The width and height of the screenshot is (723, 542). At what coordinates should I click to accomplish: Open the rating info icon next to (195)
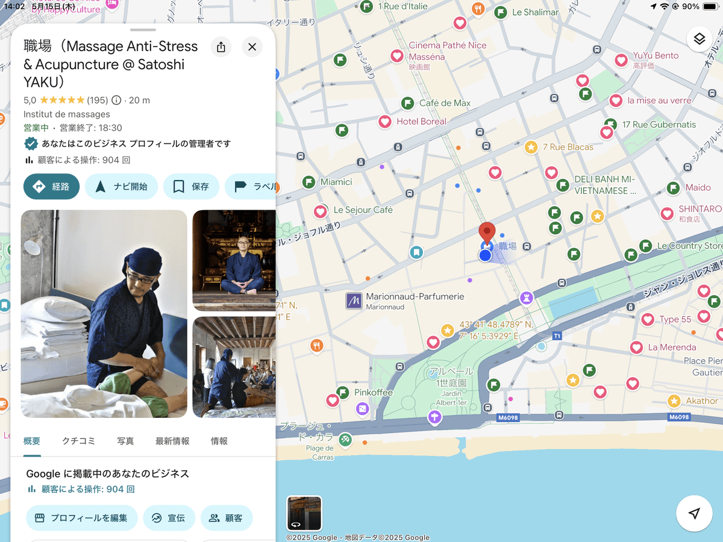coord(116,100)
